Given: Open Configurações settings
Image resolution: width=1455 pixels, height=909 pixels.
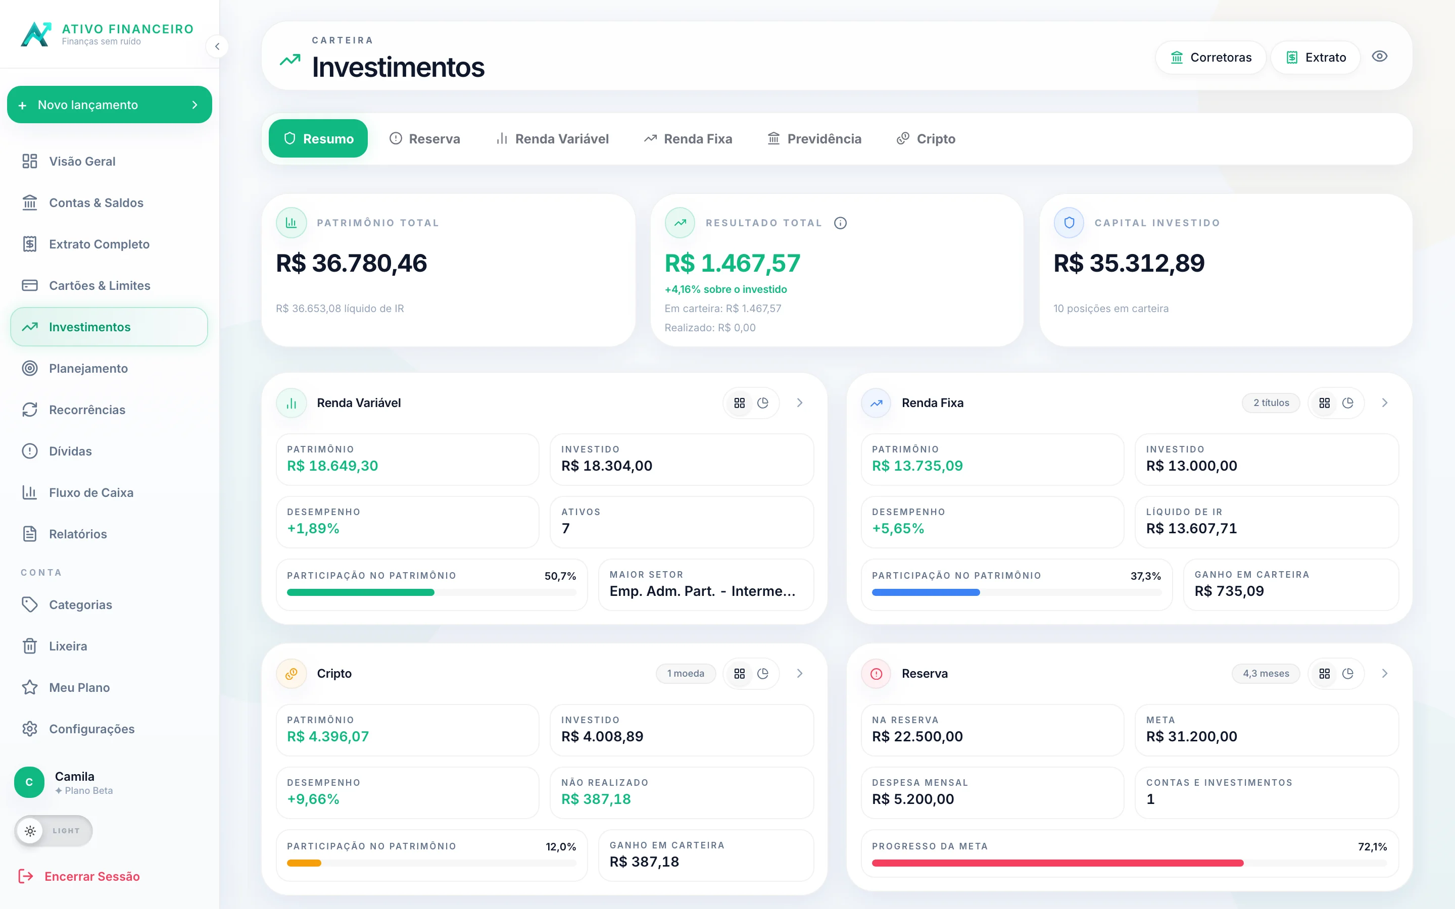Looking at the screenshot, I should click(109, 729).
